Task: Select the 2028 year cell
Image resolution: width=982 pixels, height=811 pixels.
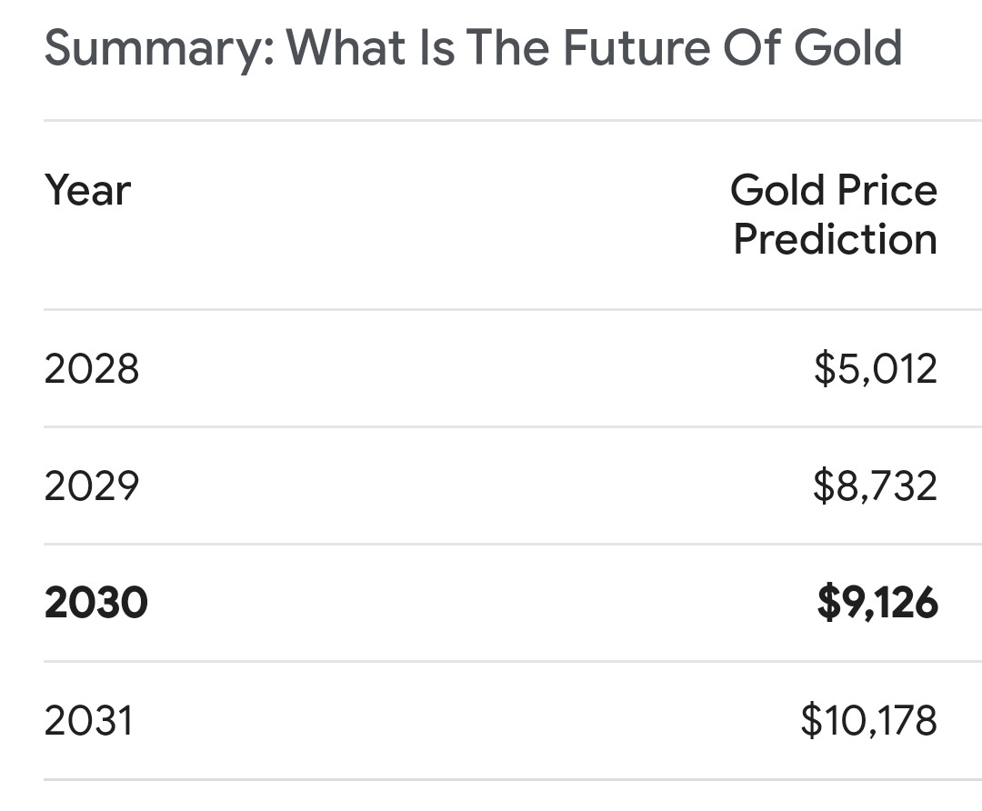Action: coord(92,369)
